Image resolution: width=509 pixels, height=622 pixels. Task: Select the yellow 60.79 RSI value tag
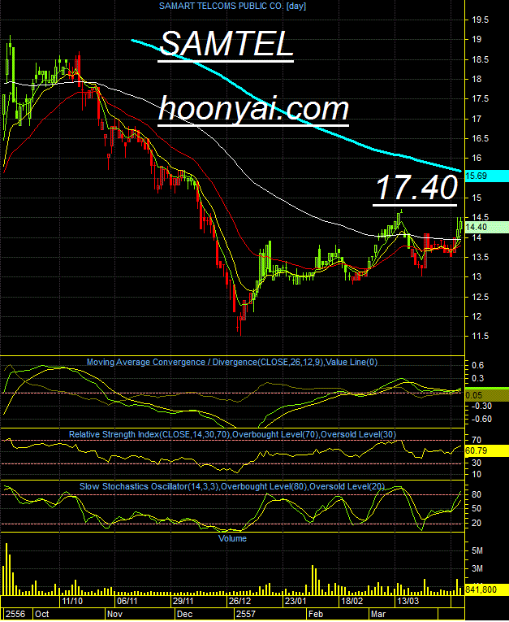487,450
